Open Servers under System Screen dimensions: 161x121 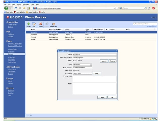point(10,83)
